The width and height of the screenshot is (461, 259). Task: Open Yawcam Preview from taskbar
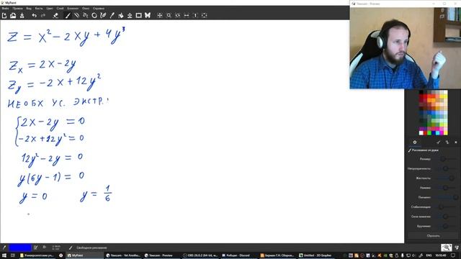[x=161, y=255]
